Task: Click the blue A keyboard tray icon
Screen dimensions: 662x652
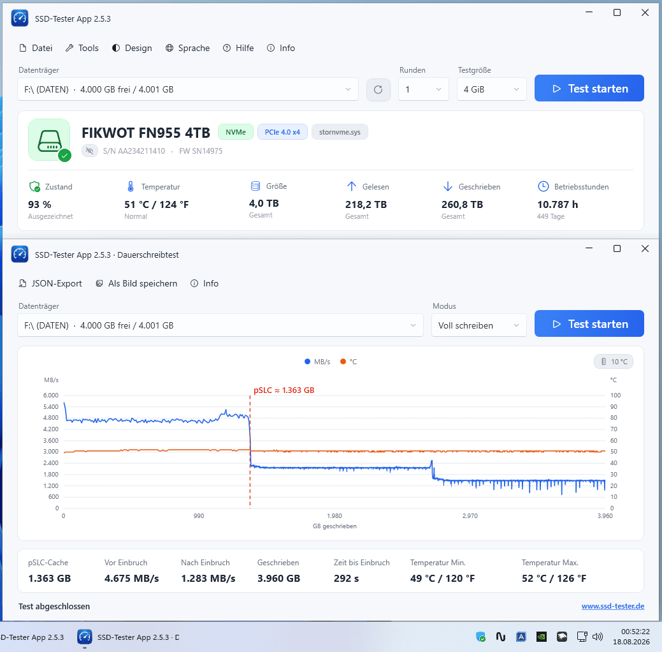Action: tap(521, 637)
